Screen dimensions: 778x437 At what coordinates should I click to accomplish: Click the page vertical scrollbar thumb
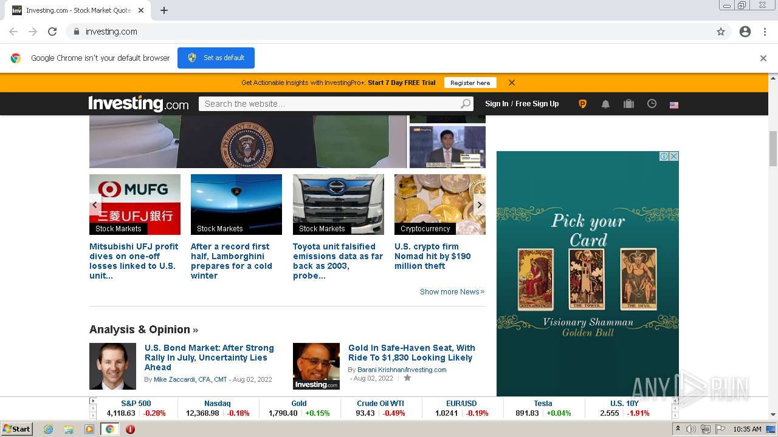pyautogui.click(x=773, y=149)
